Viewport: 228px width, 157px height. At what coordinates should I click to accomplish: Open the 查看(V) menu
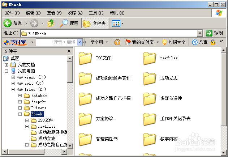click(54, 13)
